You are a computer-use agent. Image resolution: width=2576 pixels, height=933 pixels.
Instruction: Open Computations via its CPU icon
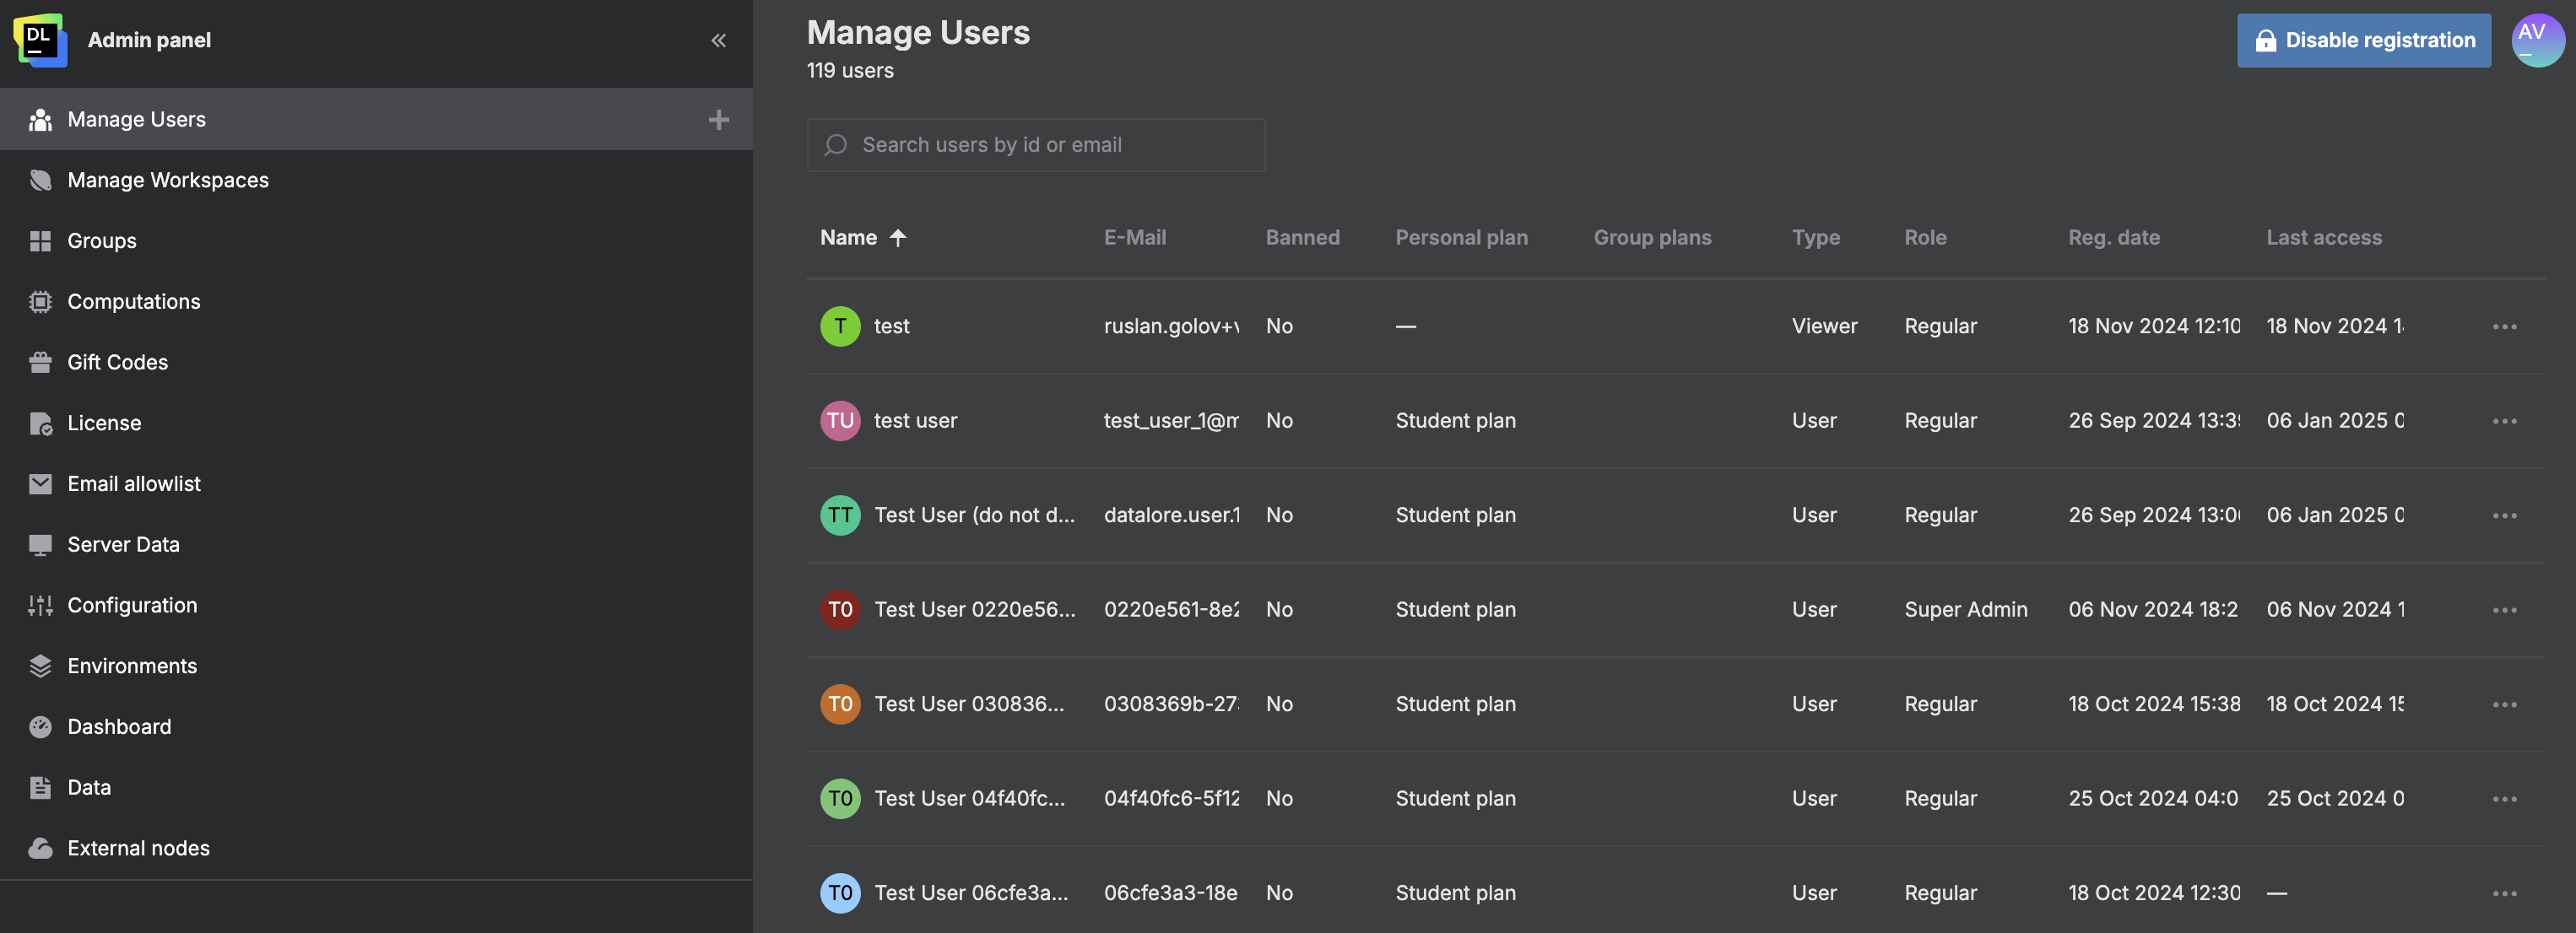pyautogui.click(x=40, y=300)
